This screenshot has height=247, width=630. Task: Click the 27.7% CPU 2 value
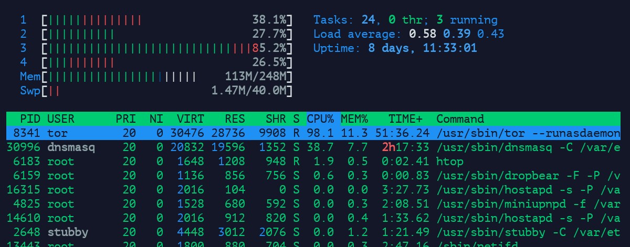tap(269, 35)
